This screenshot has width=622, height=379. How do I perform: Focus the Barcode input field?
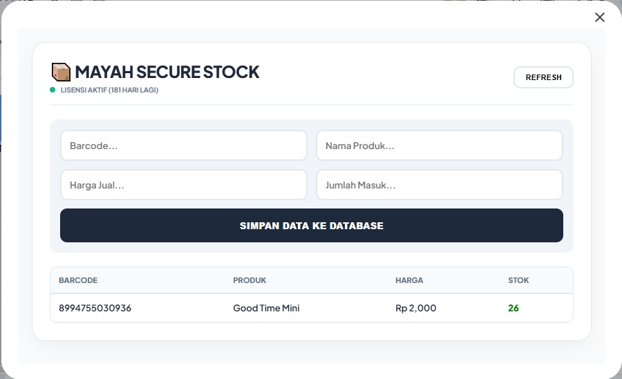(x=184, y=146)
